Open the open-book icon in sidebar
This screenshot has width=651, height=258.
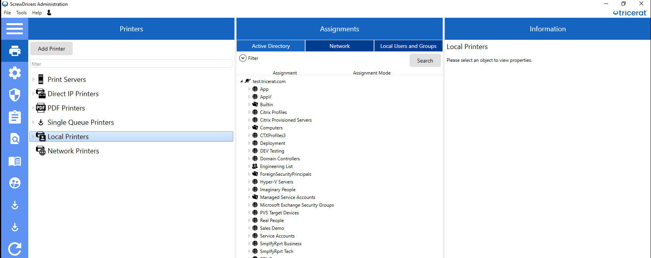click(x=15, y=161)
